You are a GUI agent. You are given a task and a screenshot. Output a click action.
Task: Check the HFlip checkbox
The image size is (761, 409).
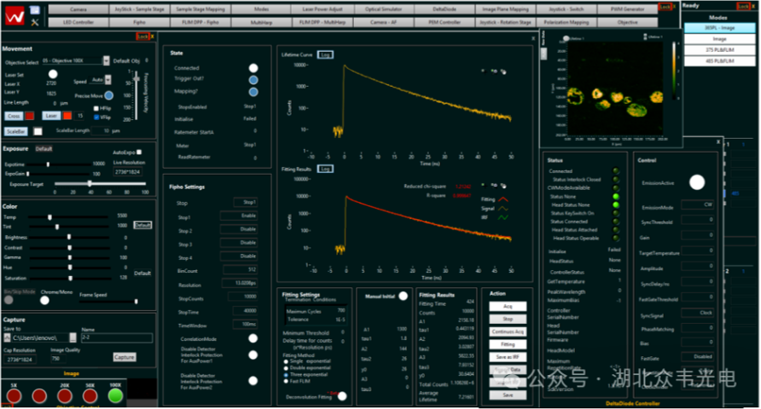(x=96, y=108)
